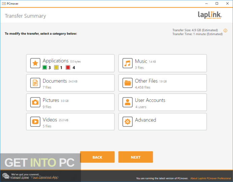Image resolution: width=233 pixels, height=182 pixels.
Task: Open the transfer estimate info icon
Action: pyautogui.click(x=225, y=31)
